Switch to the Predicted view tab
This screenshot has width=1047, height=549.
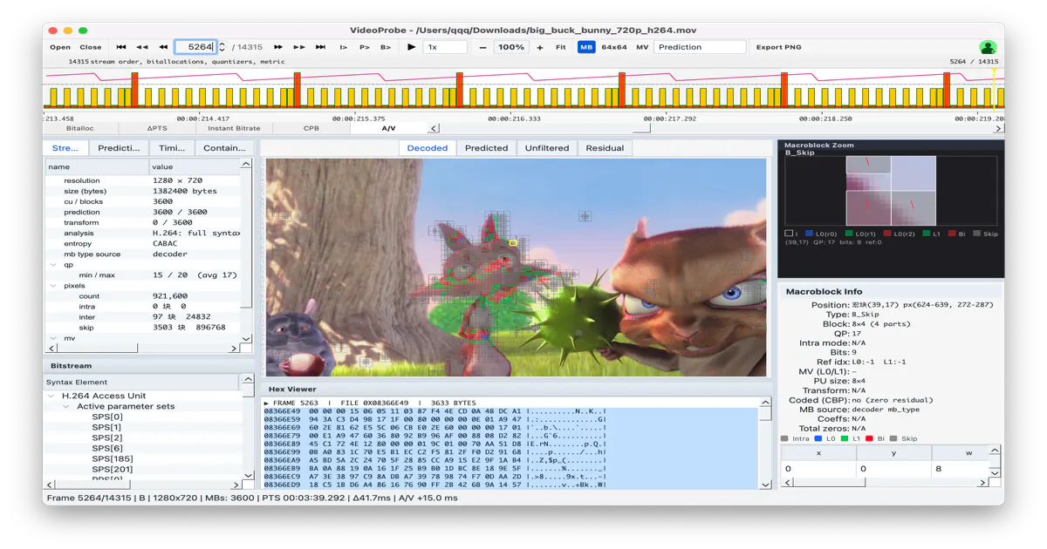[x=486, y=148]
